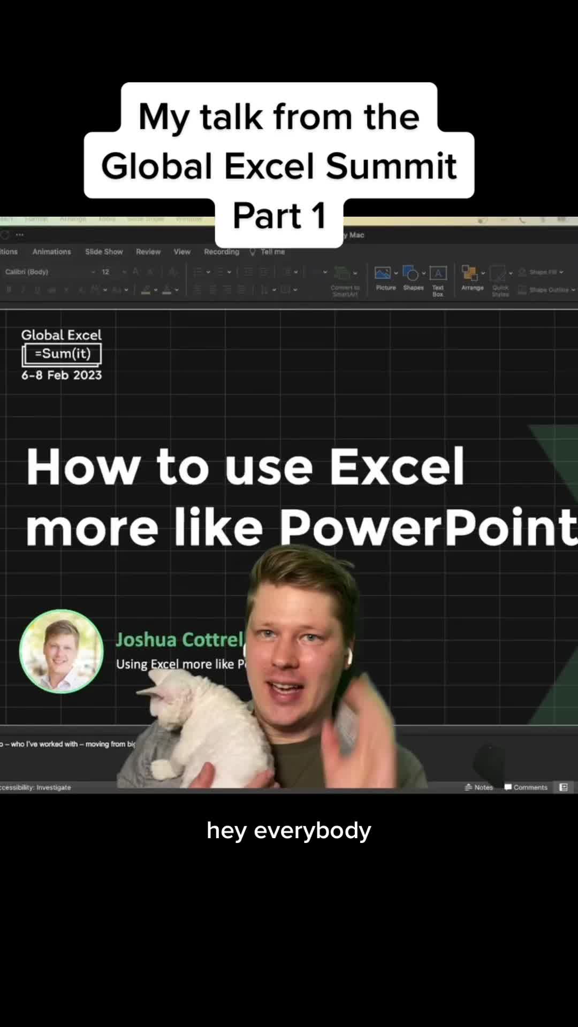Click the Arrange icon
Screen dimensions: 578x1027
coord(469,273)
